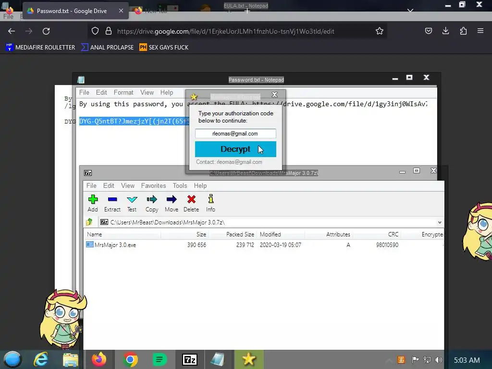Go back in Firefox browser

12,31
